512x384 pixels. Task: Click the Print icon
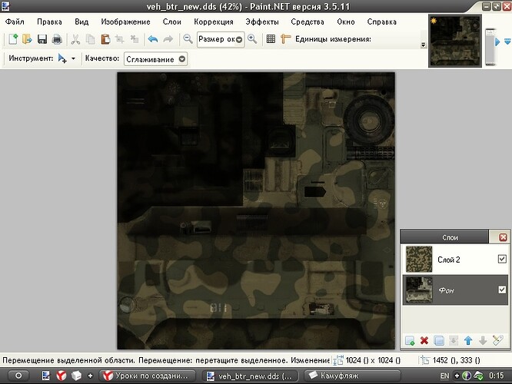[56, 39]
